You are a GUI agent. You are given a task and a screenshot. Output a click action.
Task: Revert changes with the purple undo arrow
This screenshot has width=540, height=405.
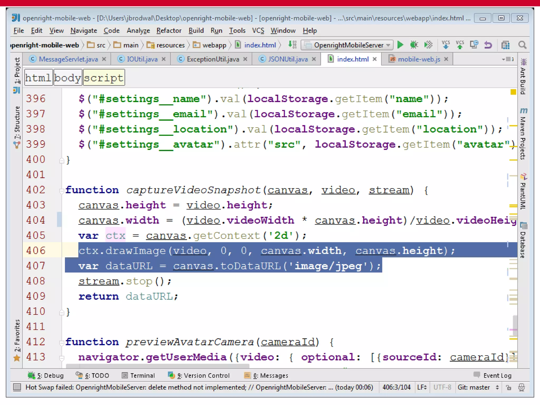tap(488, 45)
